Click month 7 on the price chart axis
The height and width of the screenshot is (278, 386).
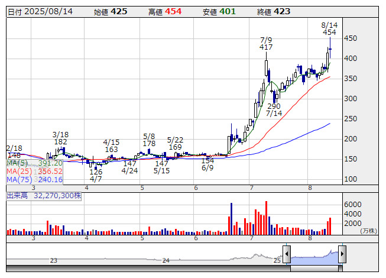click(x=251, y=188)
